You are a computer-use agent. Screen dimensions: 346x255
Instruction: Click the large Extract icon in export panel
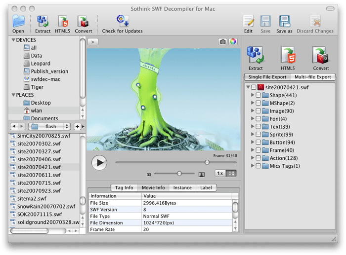point(256,55)
